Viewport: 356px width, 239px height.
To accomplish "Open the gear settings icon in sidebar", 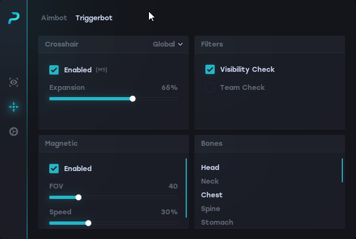I will click(x=14, y=132).
